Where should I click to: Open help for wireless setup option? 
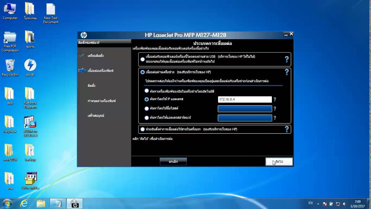(x=287, y=129)
